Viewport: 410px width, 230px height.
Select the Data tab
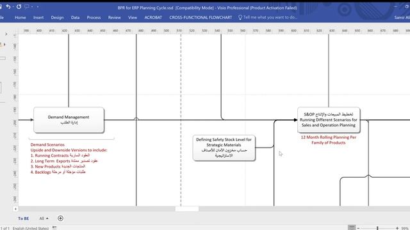(75, 17)
